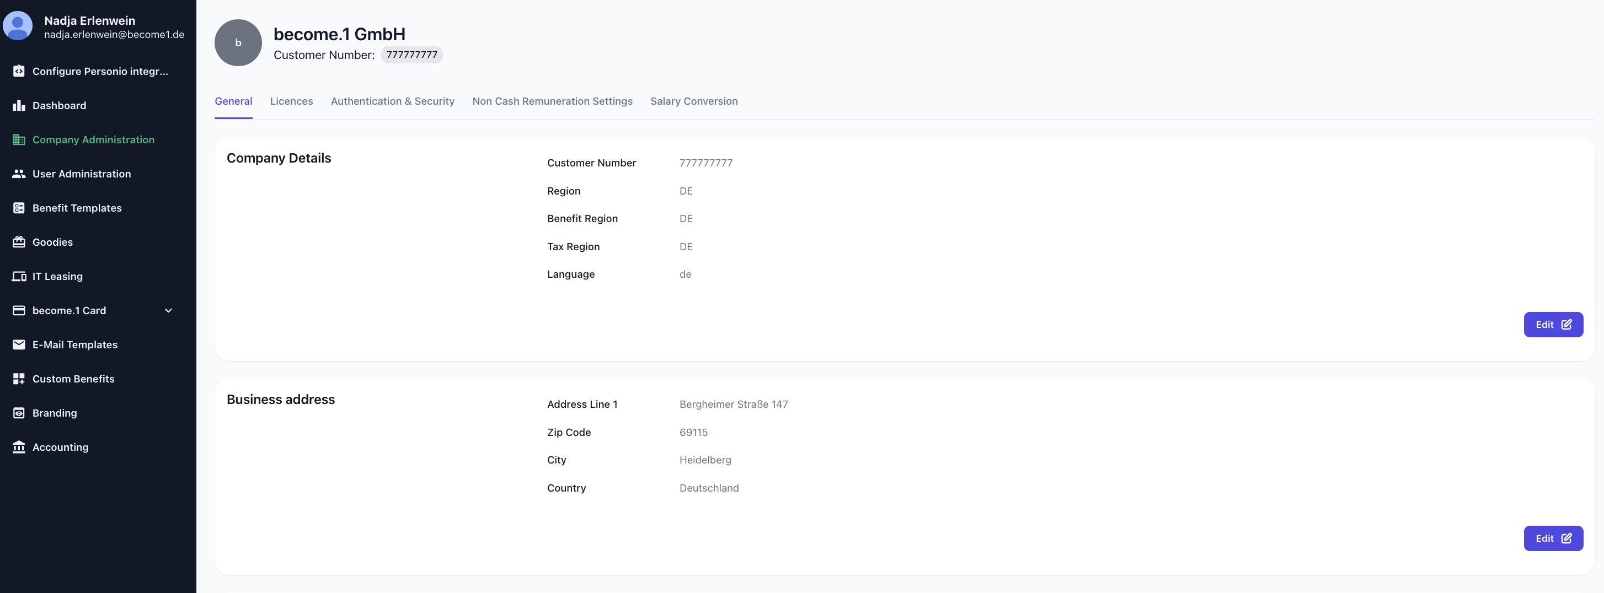Click the Zip Code field label

point(569,433)
